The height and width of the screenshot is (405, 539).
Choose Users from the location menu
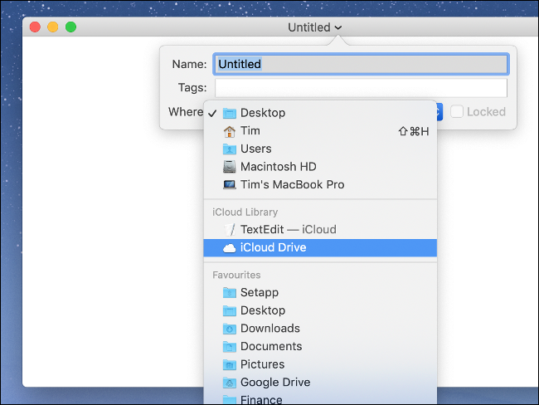pos(320,149)
